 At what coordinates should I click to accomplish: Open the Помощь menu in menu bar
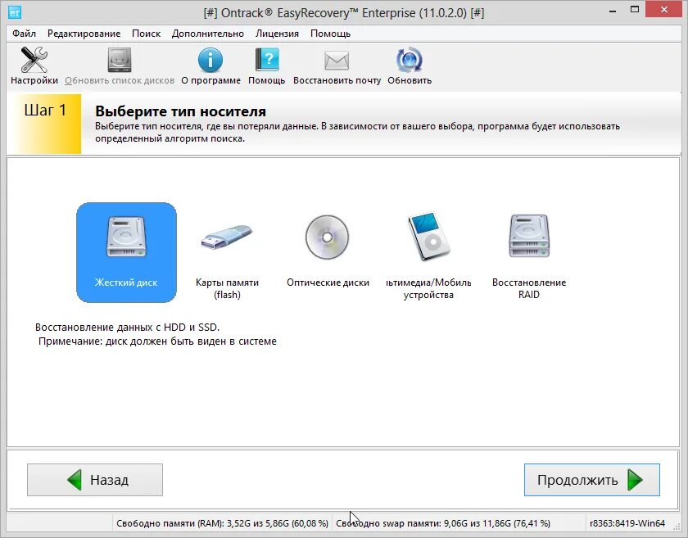tap(330, 34)
